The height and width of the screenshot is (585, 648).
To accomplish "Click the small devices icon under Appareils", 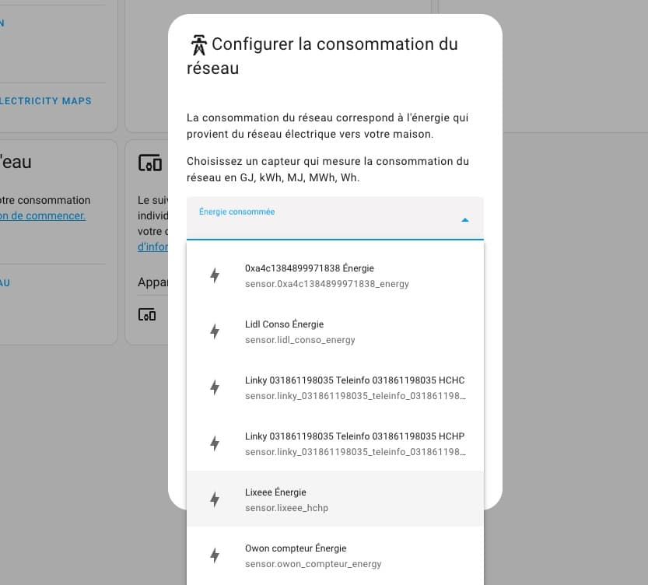I will (x=147, y=315).
